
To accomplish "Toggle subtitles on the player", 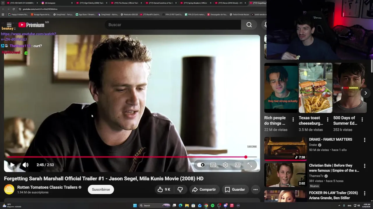I will point(213,165).
